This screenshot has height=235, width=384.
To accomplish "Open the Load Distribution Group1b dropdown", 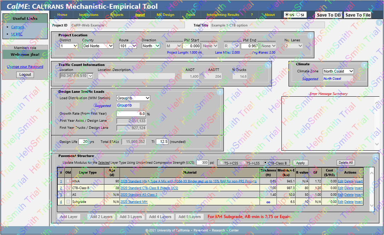I will point(133,98).
